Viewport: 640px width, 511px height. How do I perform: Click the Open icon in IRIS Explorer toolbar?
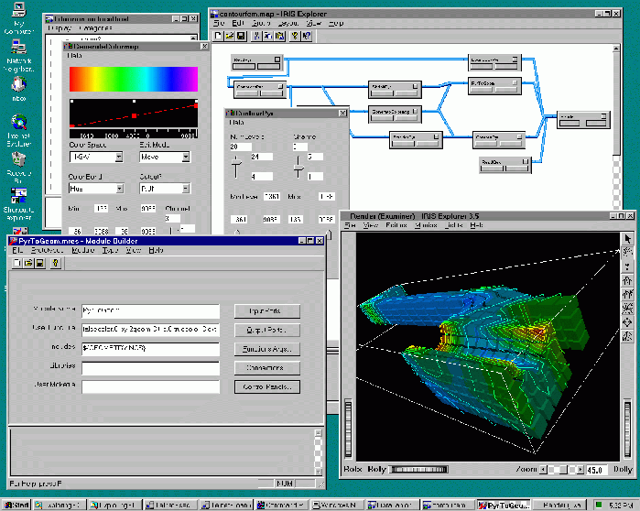pos(229,36)
